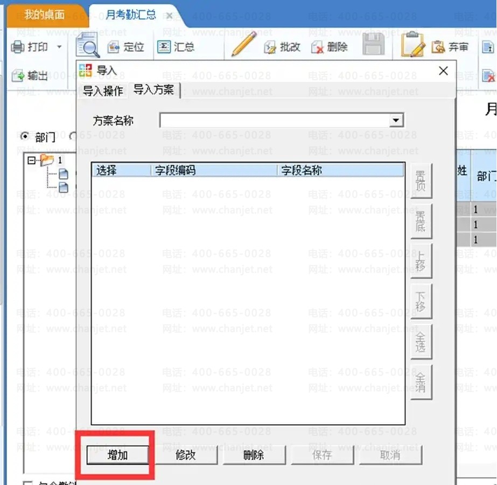The height and width of the screenshot is (485, 497).
Task: Switch to the 我的桌面 tab
Action: point(44,15)
